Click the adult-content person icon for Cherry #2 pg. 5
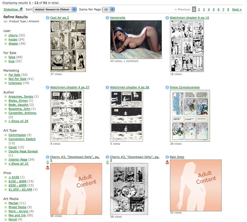Screen dimensions: 247x222 coord(47,168)
